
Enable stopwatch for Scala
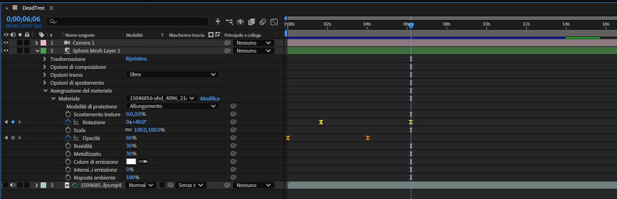point(68,130)
